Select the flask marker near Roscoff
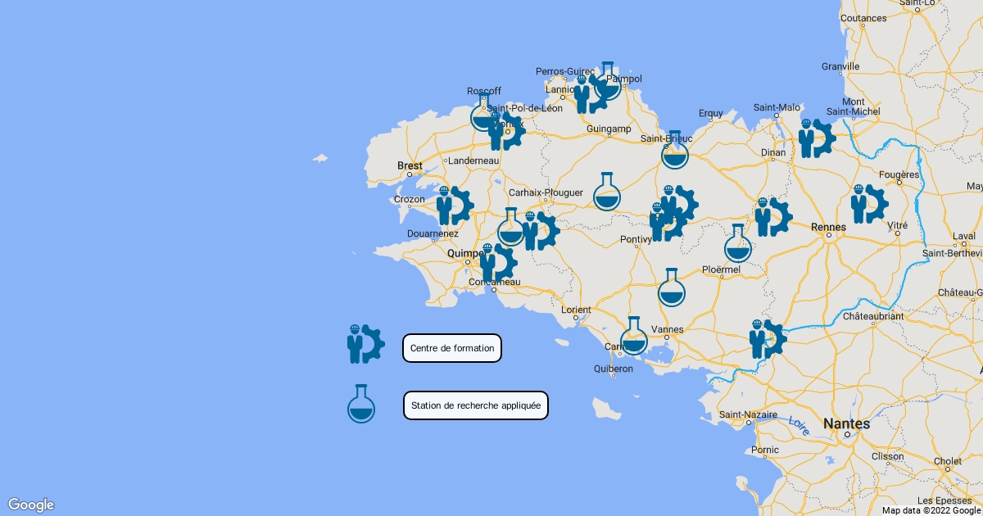 482,115
